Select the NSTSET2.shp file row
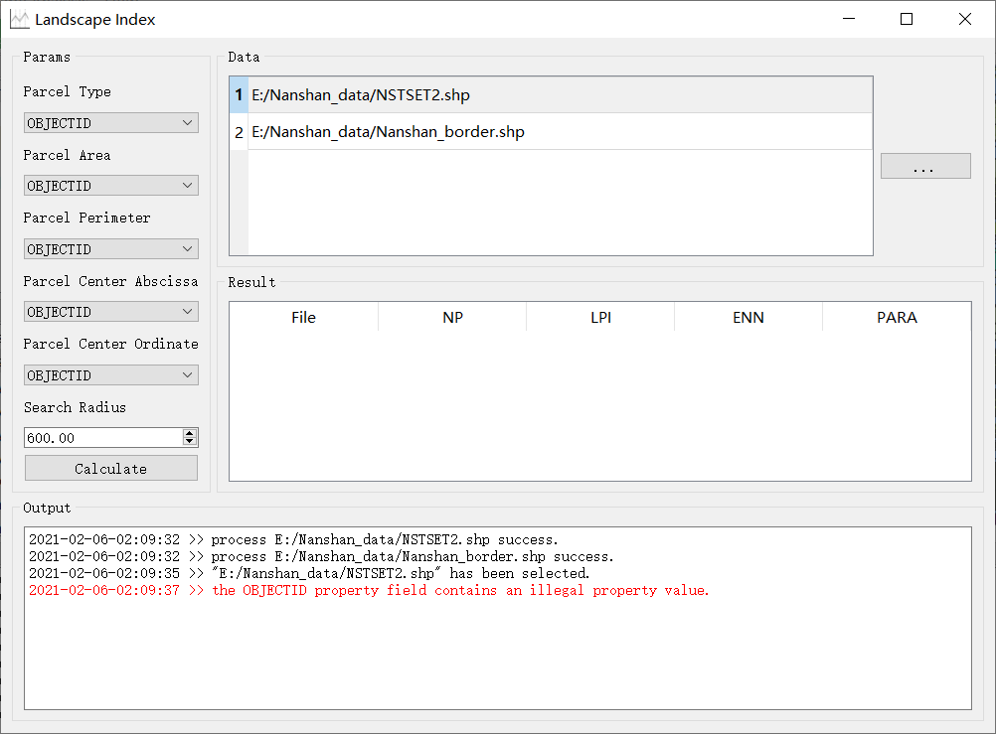This screenshot has height=734, width=996. [560, 95]
